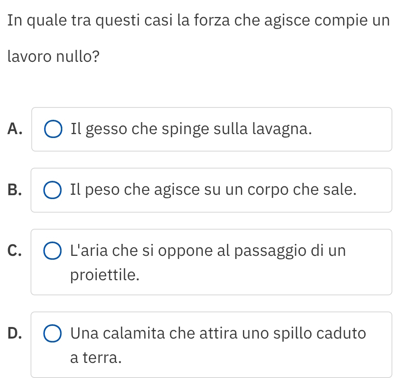Choose radio button for option B peso
Viewport: 402px width, 378px height.
(52, 190)
